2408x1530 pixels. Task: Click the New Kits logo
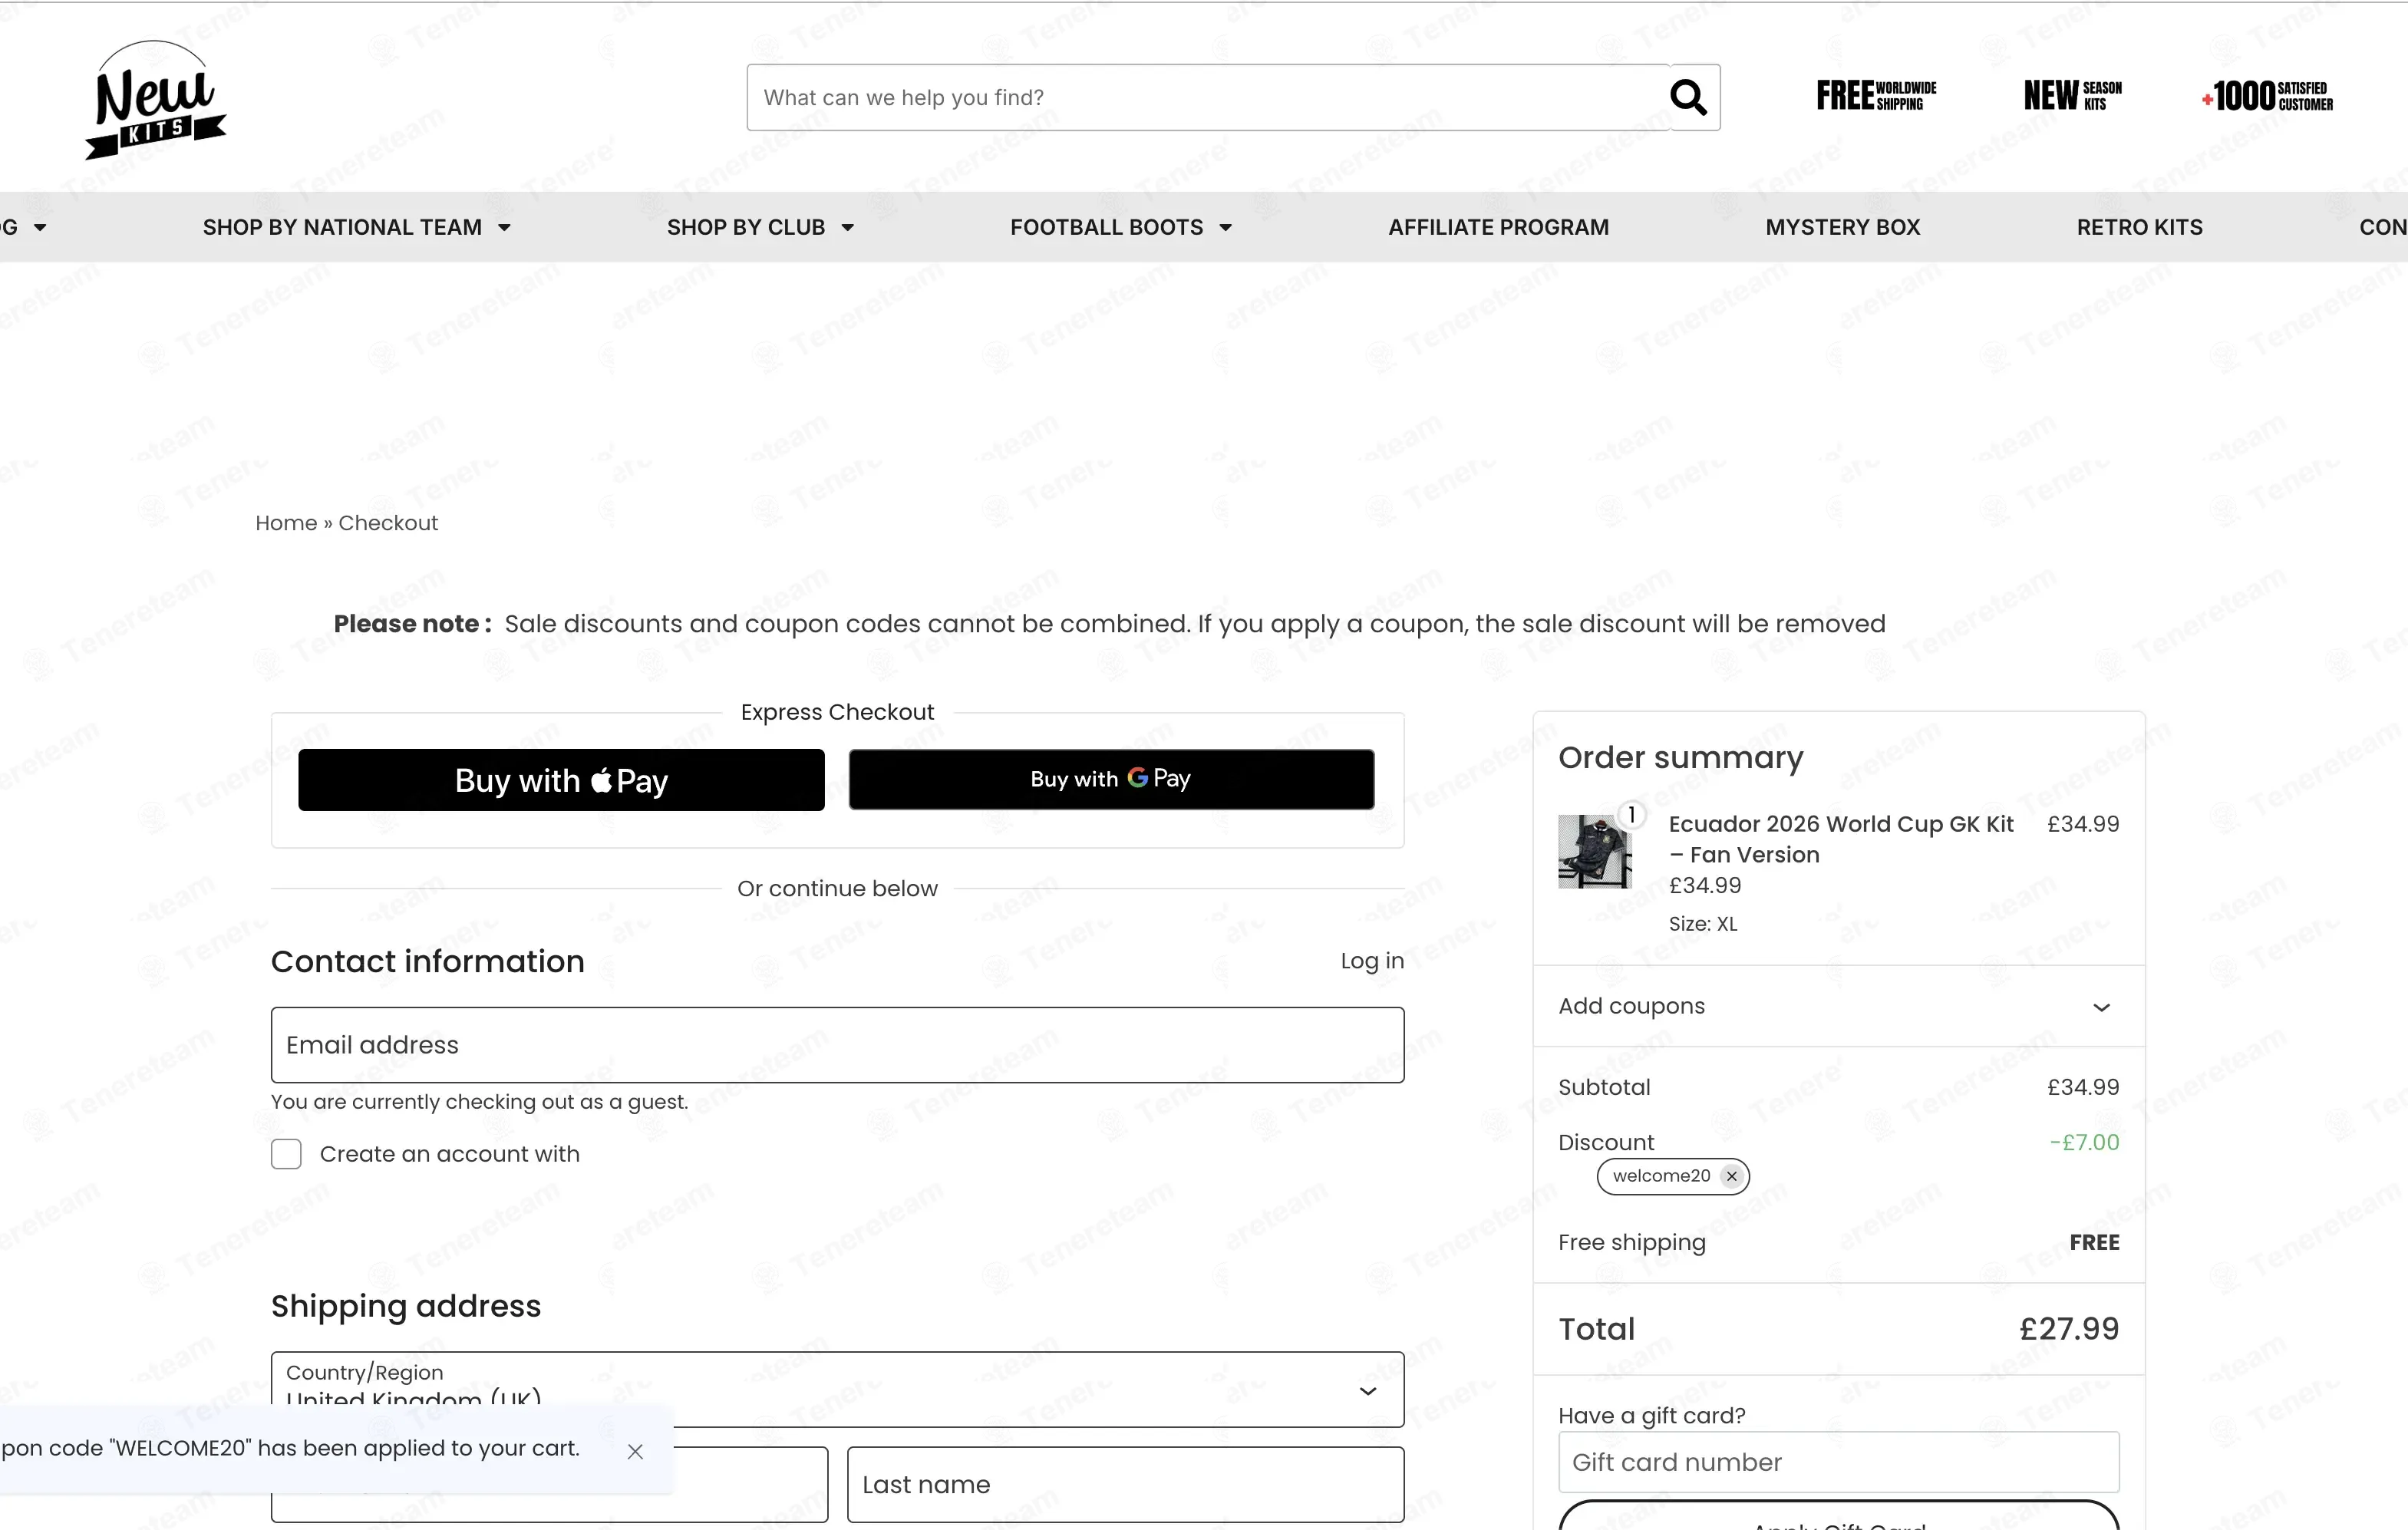[x=156, y=100]
